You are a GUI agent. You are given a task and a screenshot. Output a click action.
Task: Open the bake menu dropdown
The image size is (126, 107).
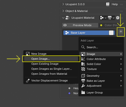[111, 18]
